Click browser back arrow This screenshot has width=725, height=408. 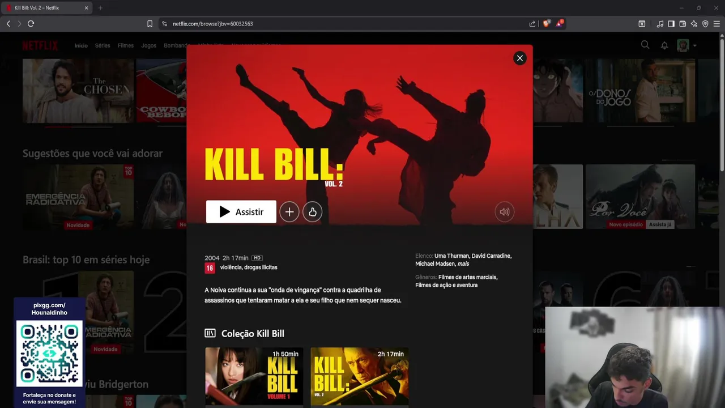(x=8, y=24)
